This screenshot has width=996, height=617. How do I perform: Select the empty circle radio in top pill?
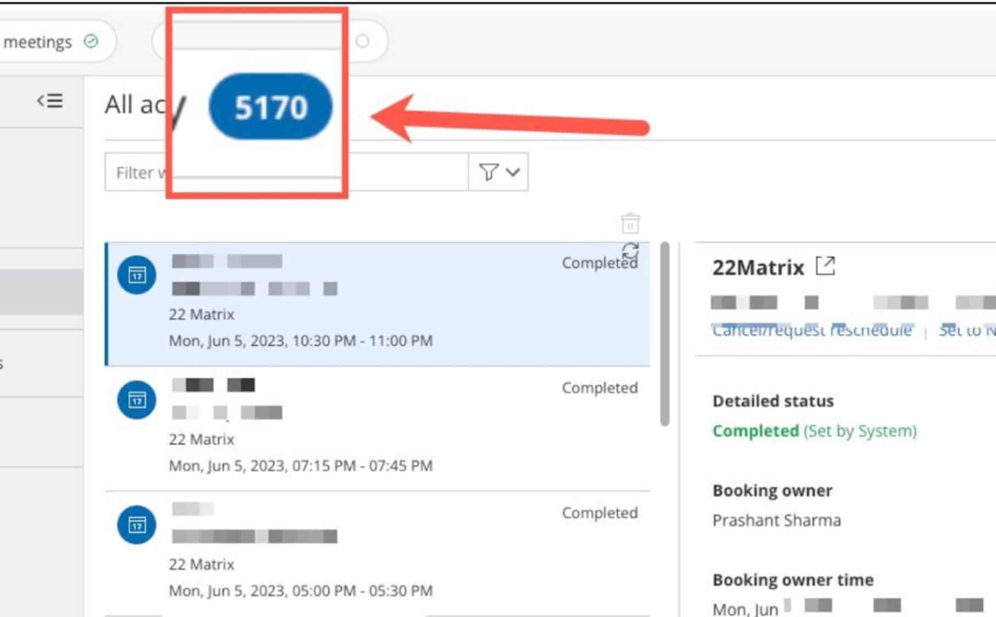coord(362,41)
